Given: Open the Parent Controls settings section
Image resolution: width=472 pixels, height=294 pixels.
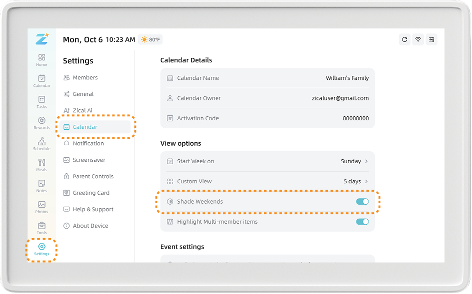Looking at the screenshot, I should [x=95, y=177].
